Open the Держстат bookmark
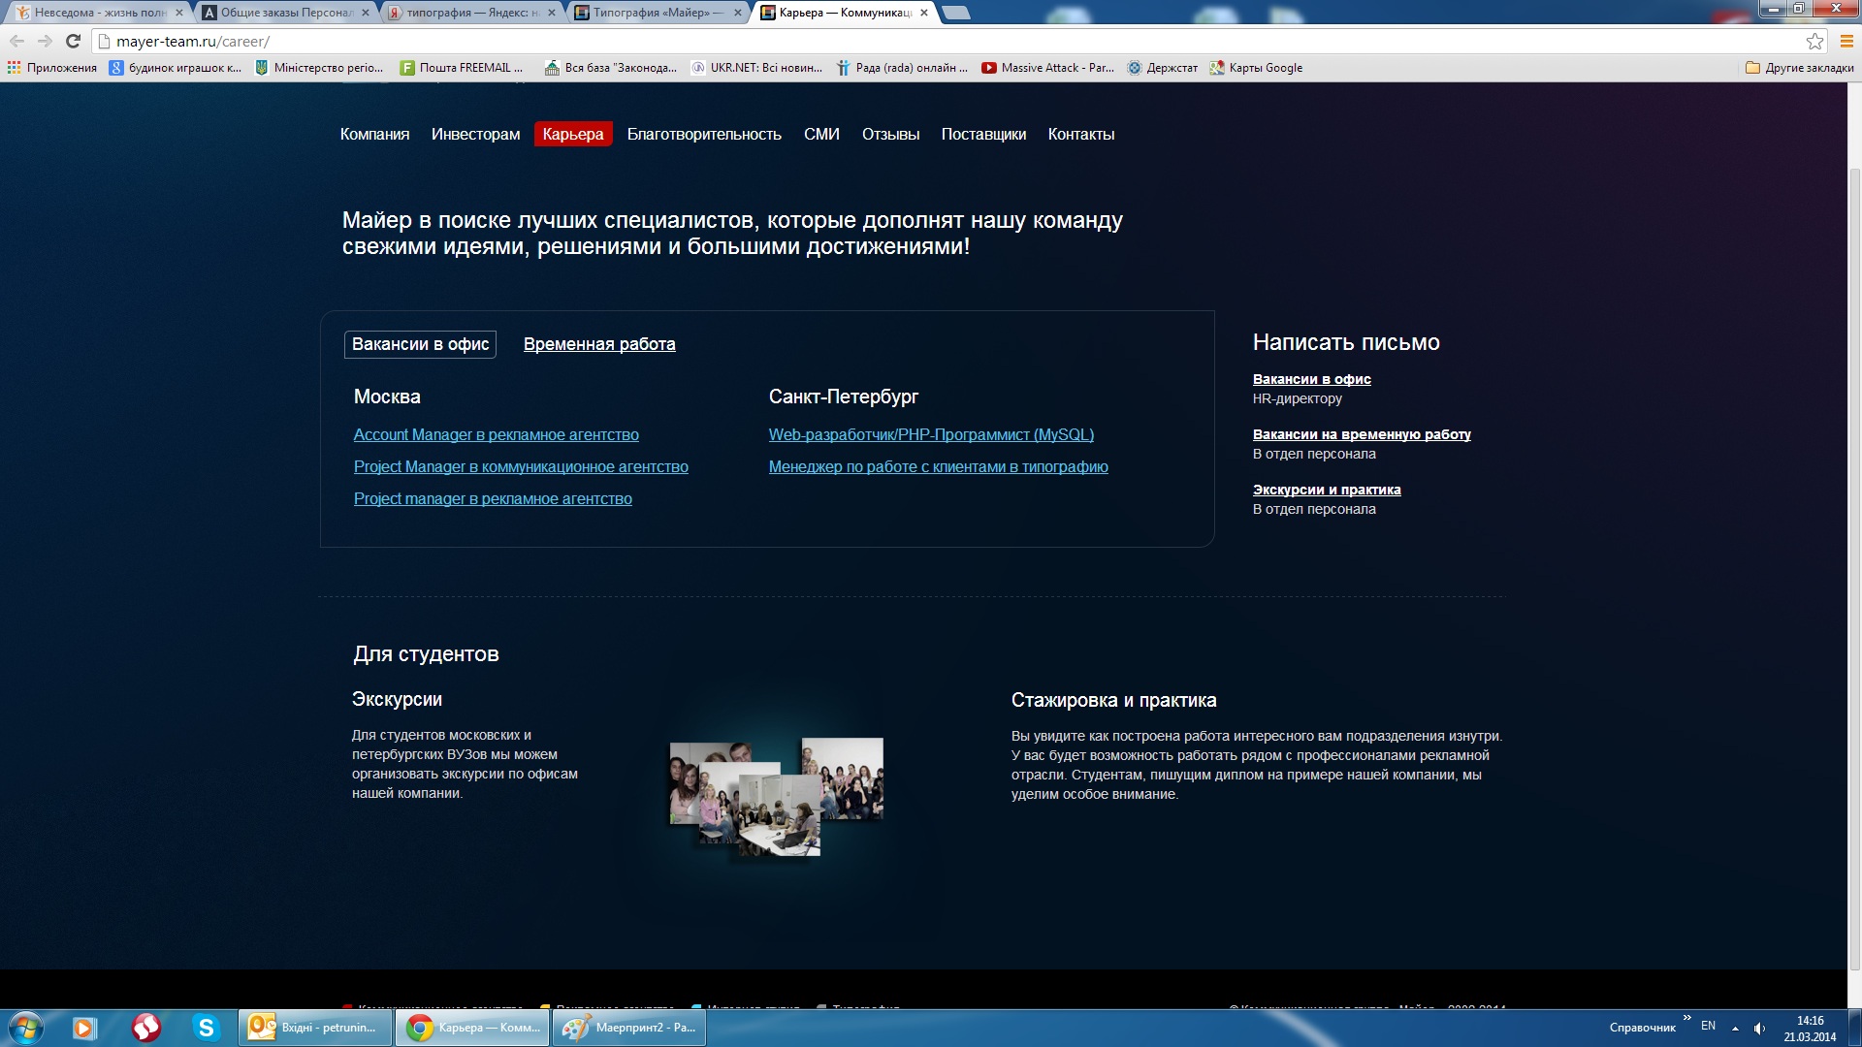 pyautogui.click(x=1163, y=68)
